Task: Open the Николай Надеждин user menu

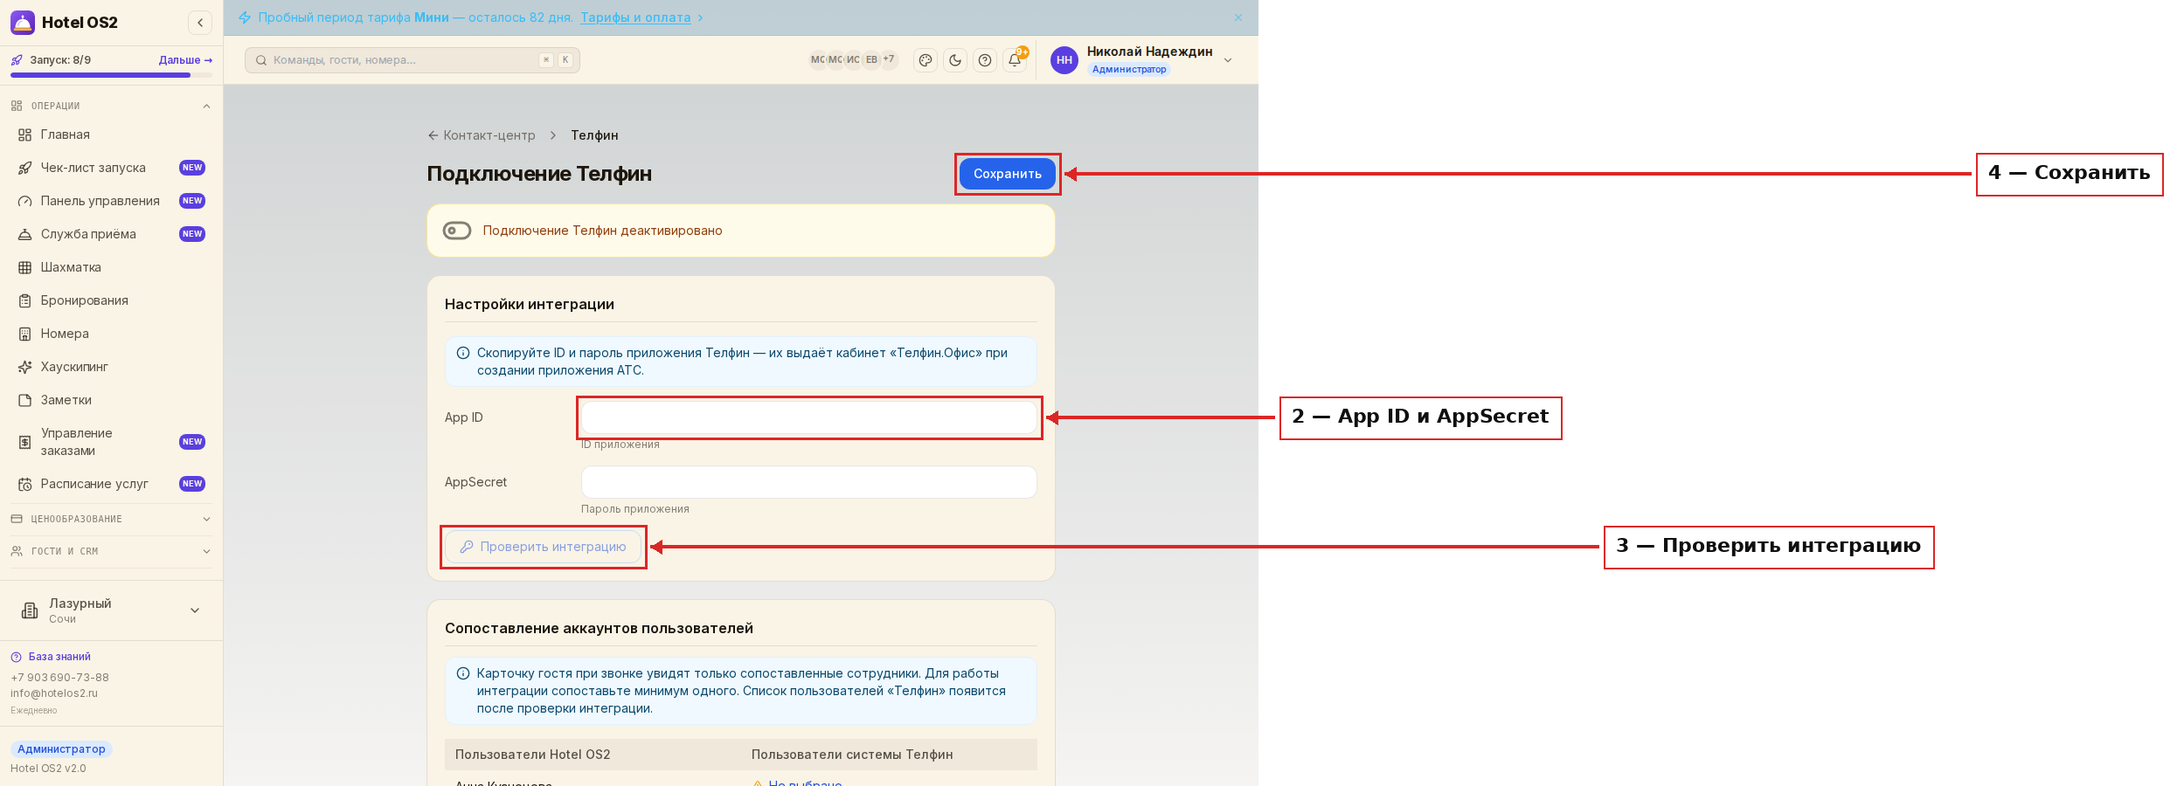Action: coord(1142,60)
